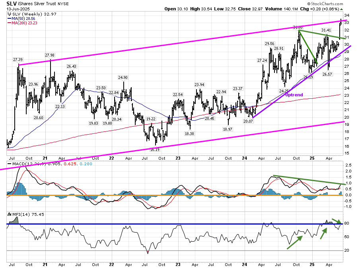Click the 27.98 price peak label
The width and height of the screenshot is (358, 268).
[50, 55]
